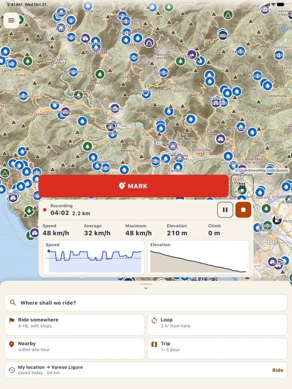
Task: Tap the history clock icon on saved route
Action: [12, 370]
